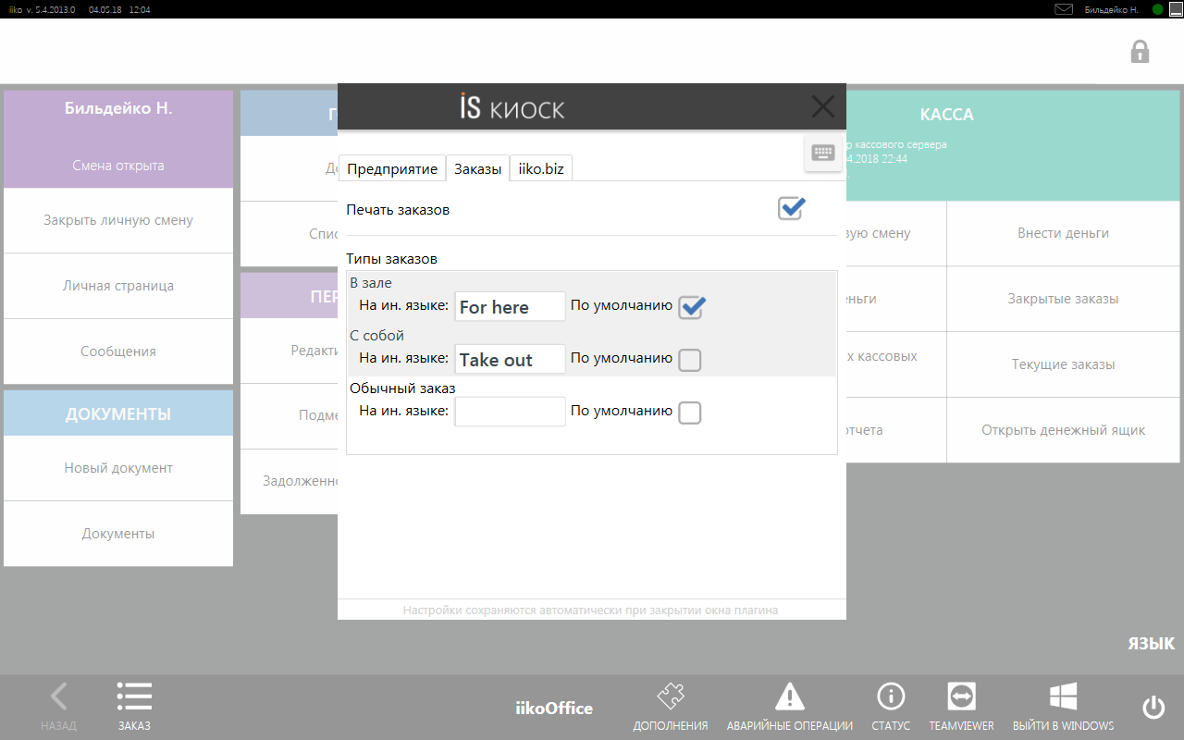The image size is (1184, 740).
Task: Click the Смена открыта status text
Action: pyautogui.click(x=118, y=166)
